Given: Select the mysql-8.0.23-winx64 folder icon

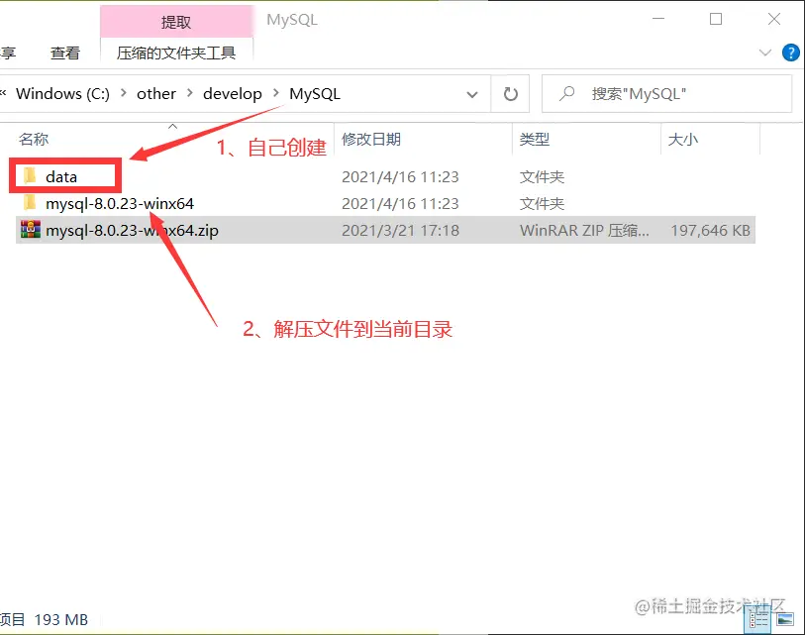Looking at the screenshot, I should click(x=31, y=202).
